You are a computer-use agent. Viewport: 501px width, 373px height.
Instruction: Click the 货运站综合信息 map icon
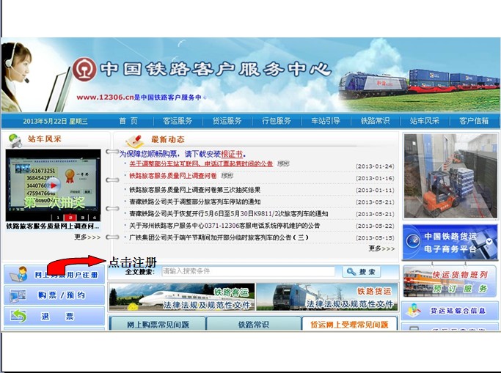413,311
